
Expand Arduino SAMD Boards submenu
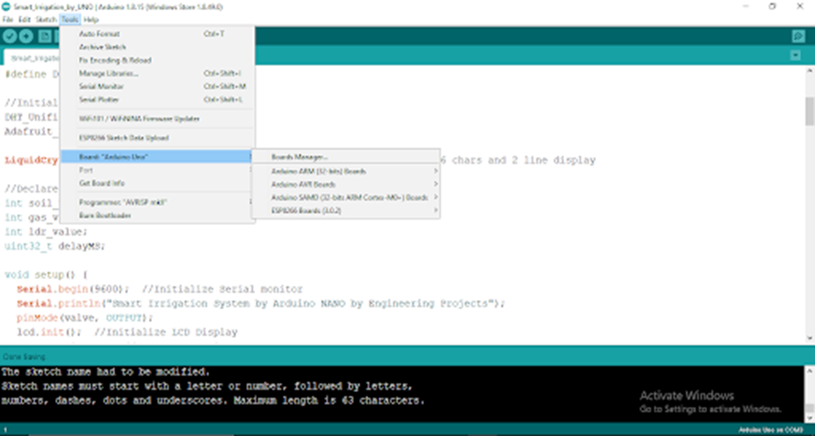coord(345,197)
